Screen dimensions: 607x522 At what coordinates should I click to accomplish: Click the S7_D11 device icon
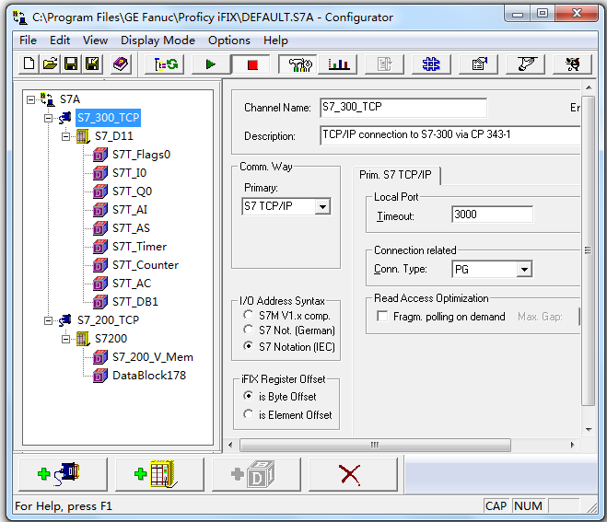pos(83,136)
